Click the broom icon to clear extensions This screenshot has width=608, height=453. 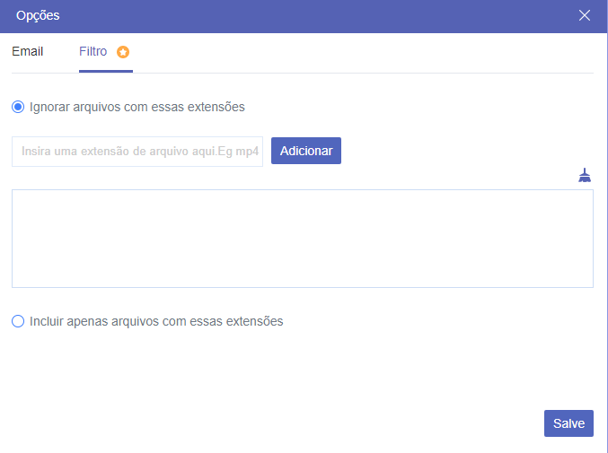point(585,175)
